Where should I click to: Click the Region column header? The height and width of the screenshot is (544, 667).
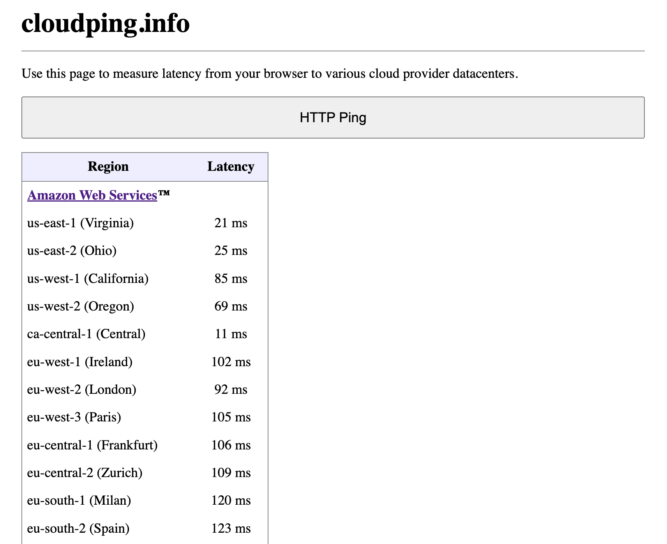[108, 167]
